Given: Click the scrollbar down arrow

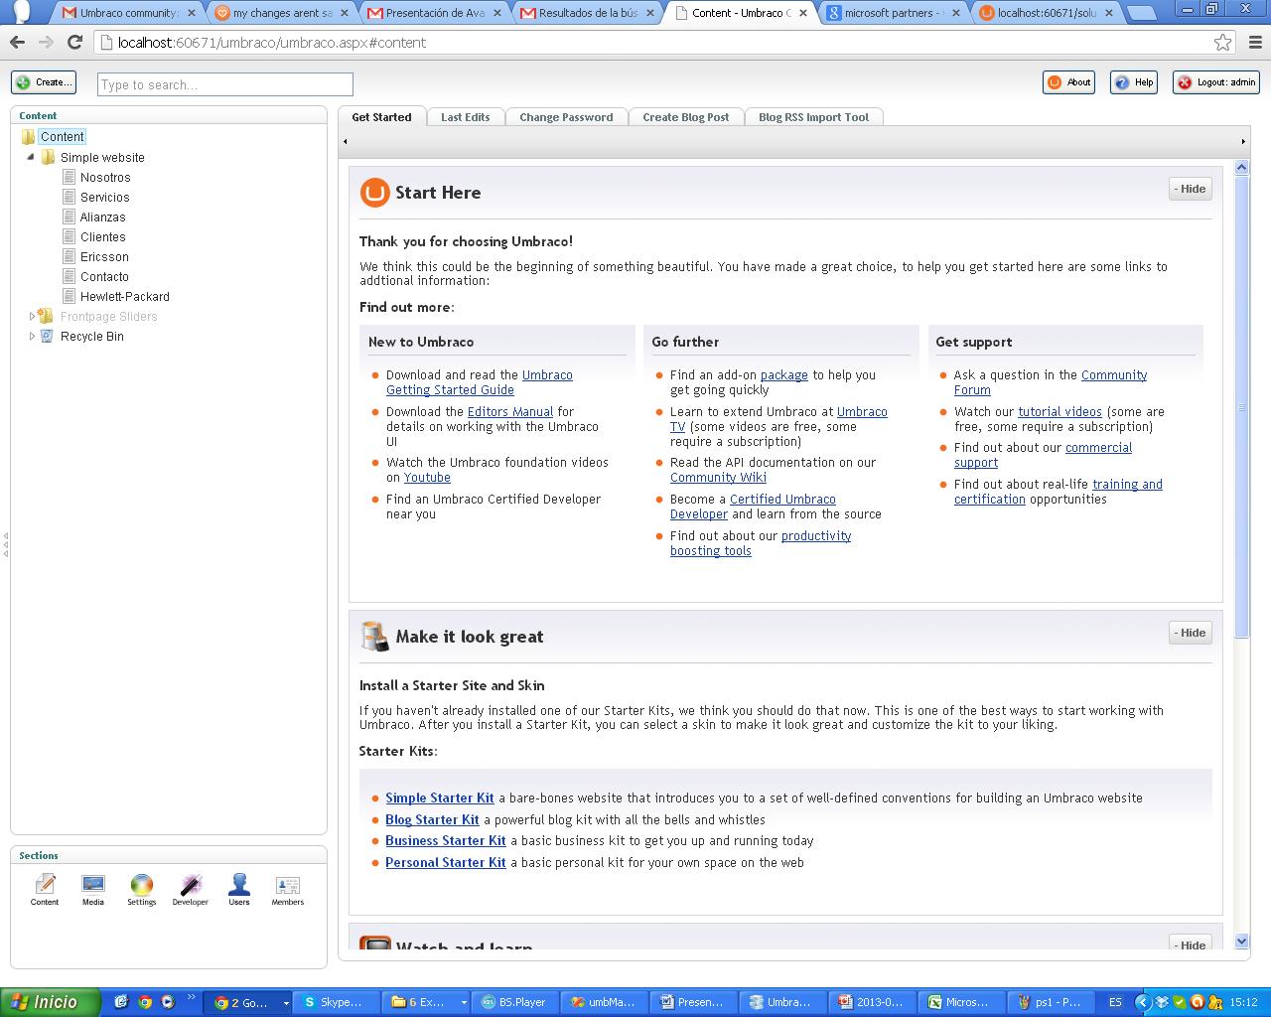Looking at the screenshot, I should pos(1241,941).
